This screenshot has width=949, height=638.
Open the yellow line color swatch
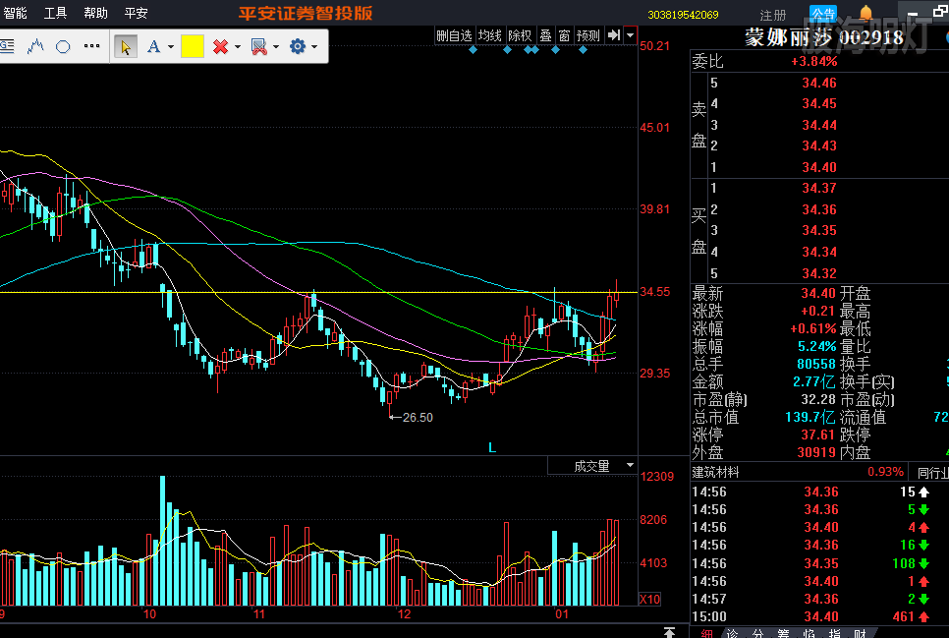pyautogui.click(x=193, y=46)
